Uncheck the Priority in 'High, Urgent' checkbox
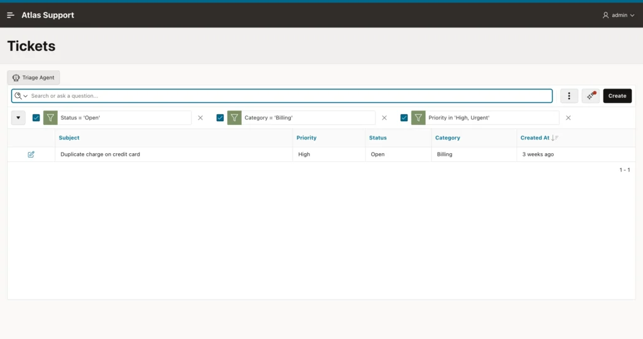643x339 pixels. pos(404,117)
